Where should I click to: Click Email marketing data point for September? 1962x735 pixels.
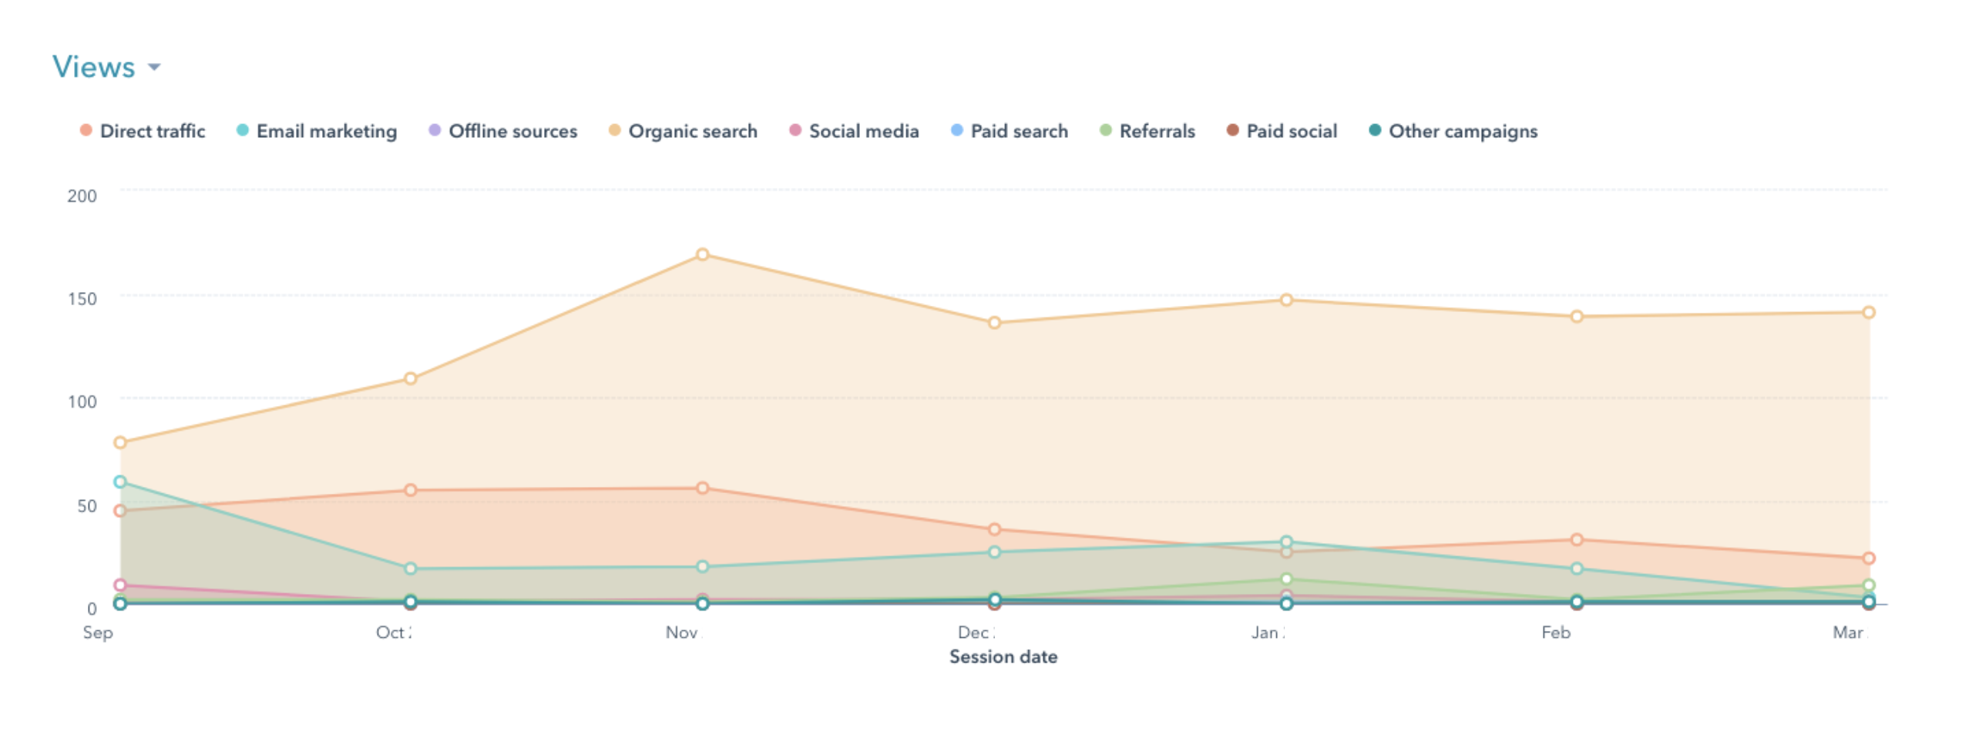[120, 482]
